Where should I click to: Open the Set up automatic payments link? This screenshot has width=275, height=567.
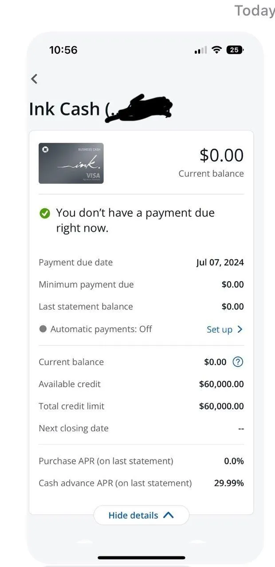pos(220,329)
